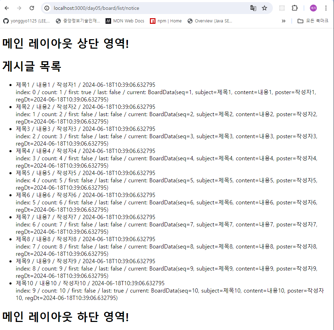Expand the hidden bookmarks chevron
The height and width of the screenshot is (330, 334).
coord(284,21)
